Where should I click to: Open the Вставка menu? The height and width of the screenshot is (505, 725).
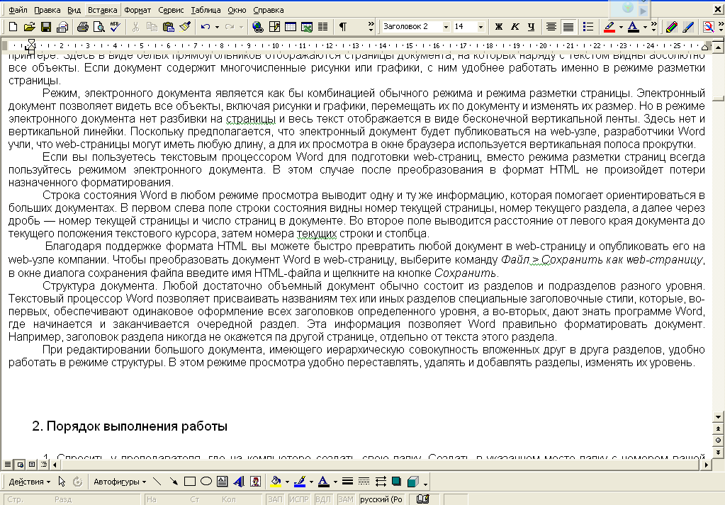102,10
